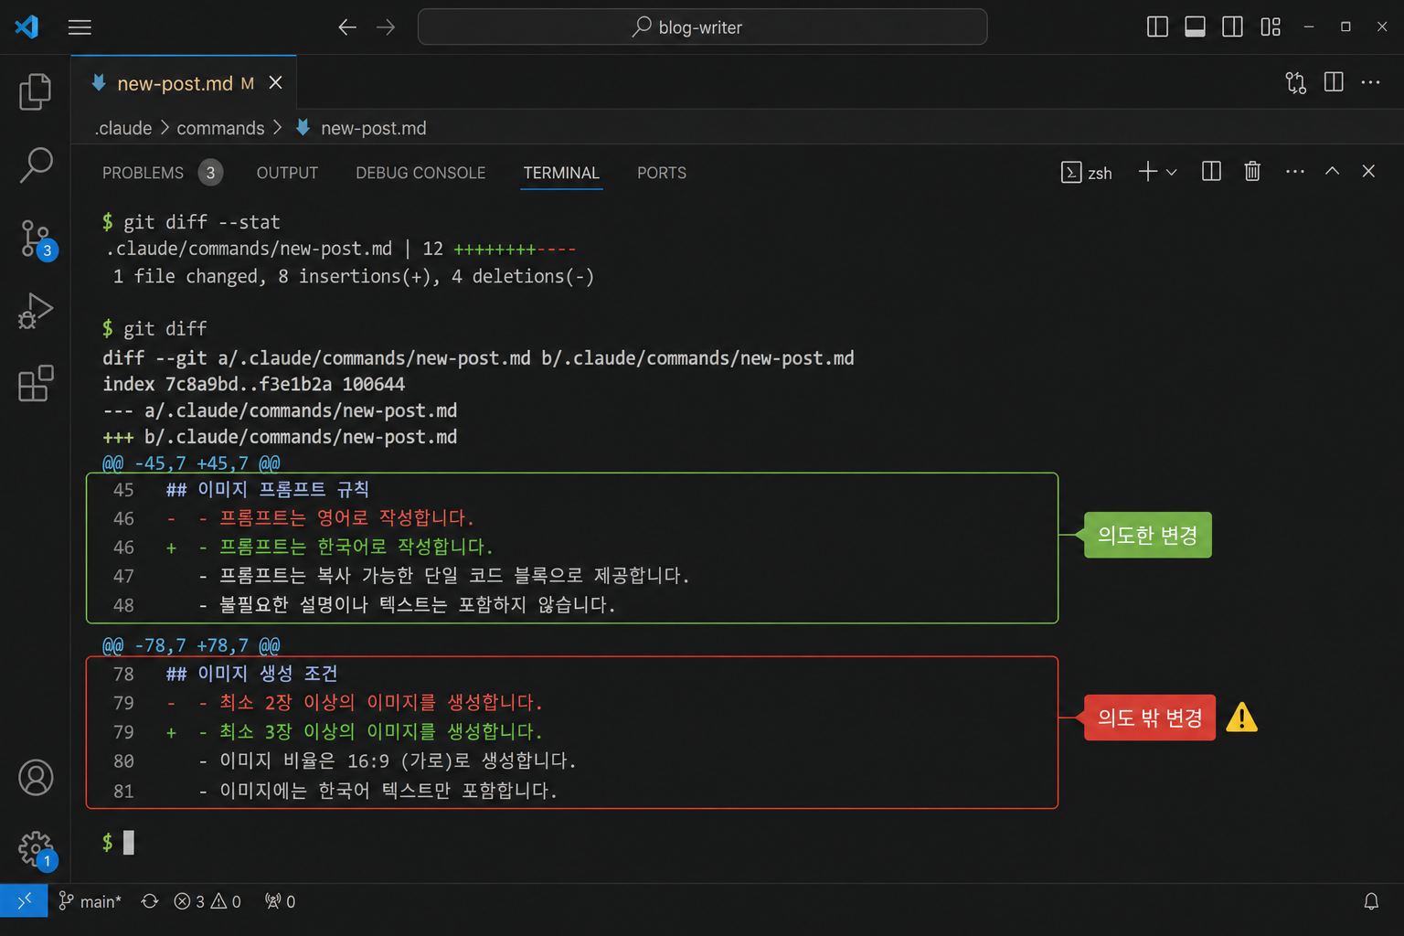The height and width of the screenshot is (936, 1404).
Task: Switch to the PORTS panel tab
Action: point(662,173)
